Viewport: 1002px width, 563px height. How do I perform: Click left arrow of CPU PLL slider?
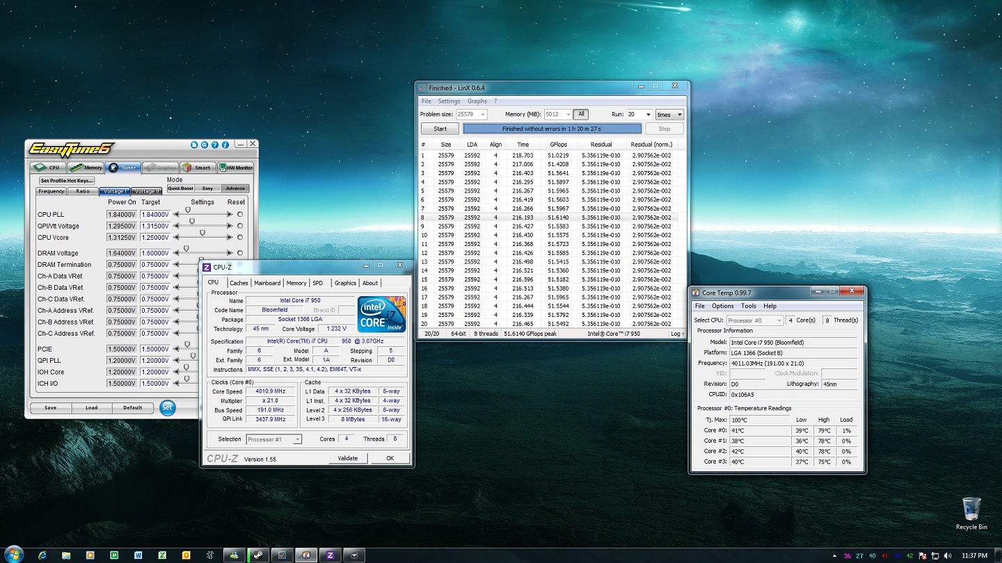(177, 215)
